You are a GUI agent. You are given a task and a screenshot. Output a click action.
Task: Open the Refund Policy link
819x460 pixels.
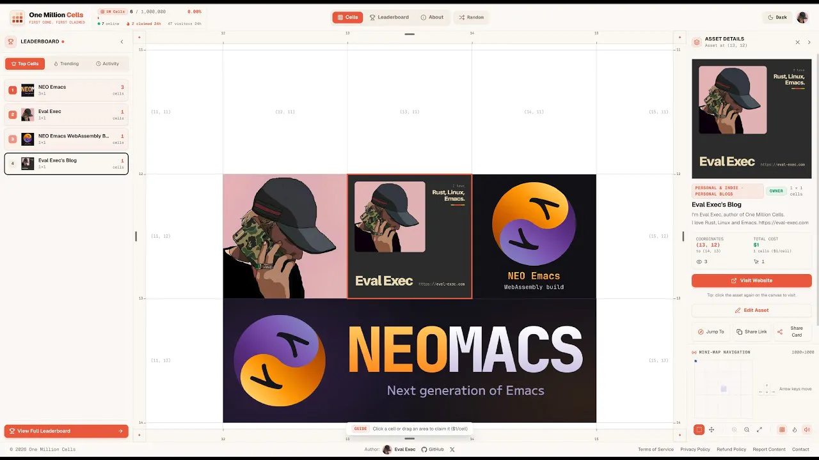tap(731, 449)
